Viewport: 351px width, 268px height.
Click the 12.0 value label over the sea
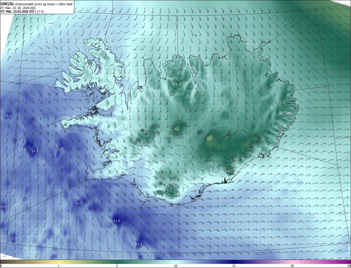(42, 162)
